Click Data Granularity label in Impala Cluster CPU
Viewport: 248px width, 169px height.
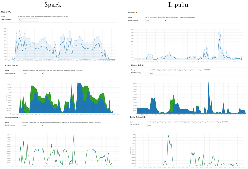[133, 20]
